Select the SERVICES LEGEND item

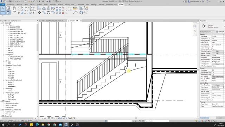(x=11, y=105)
